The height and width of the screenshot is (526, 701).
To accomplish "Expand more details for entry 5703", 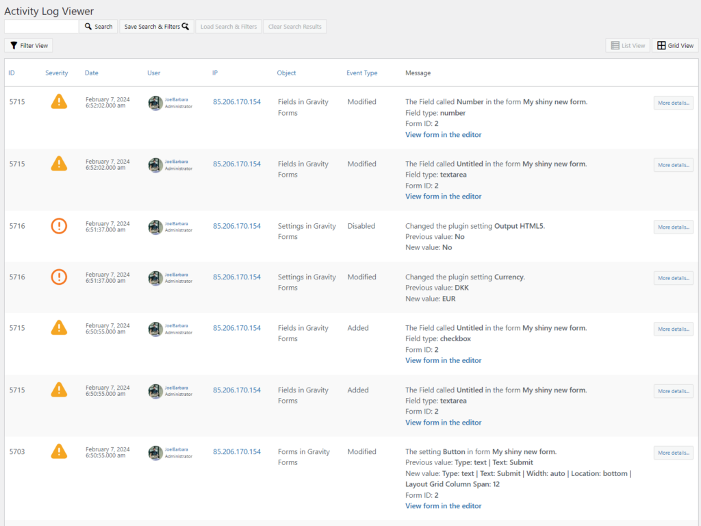I will click(x=673, y=453).
